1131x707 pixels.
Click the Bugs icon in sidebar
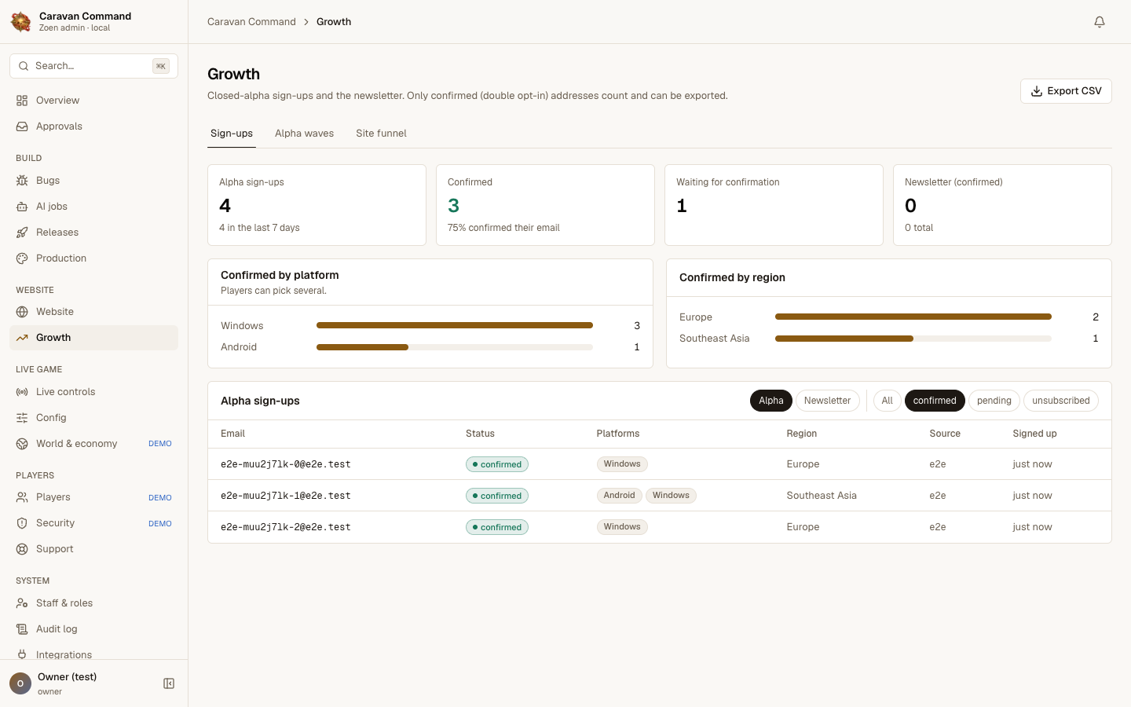click(x=22, y=181)
